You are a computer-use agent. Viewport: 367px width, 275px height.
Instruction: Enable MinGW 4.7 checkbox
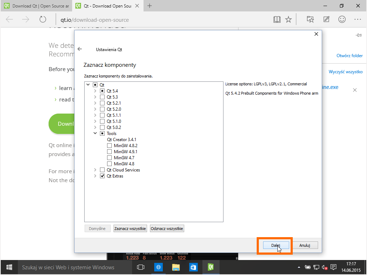pyautogui.click(x=109, y=158)
